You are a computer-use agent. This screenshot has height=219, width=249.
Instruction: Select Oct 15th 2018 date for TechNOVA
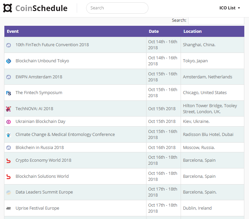tap(164, 108)
